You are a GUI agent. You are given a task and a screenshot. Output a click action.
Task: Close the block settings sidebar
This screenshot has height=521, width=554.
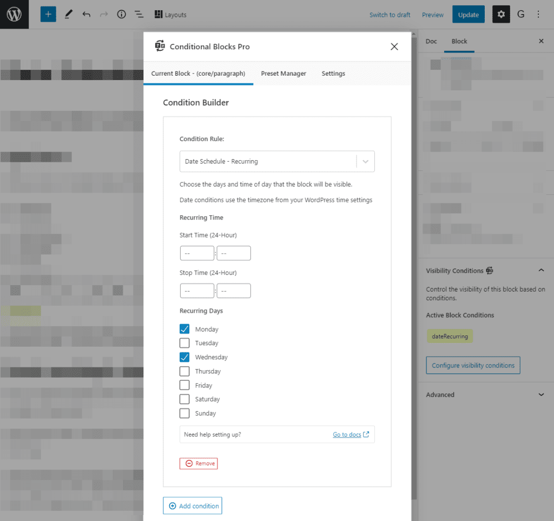(x=541, y=41)
